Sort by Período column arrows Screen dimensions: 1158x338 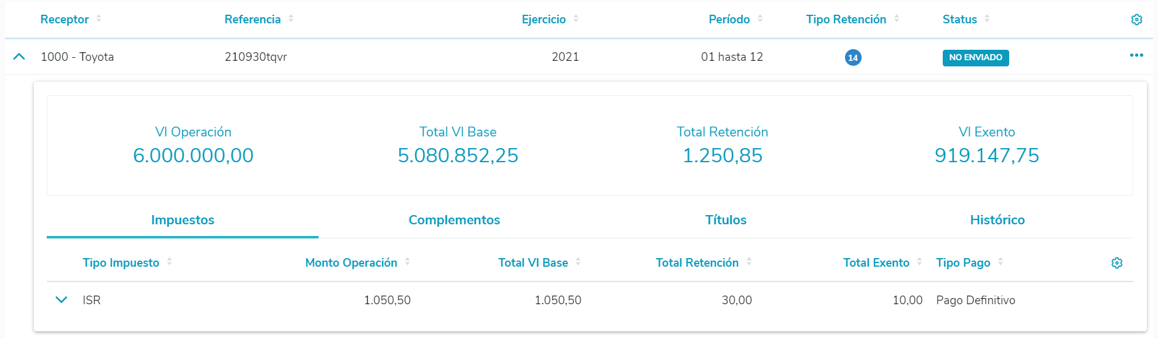tap(760, 19)
